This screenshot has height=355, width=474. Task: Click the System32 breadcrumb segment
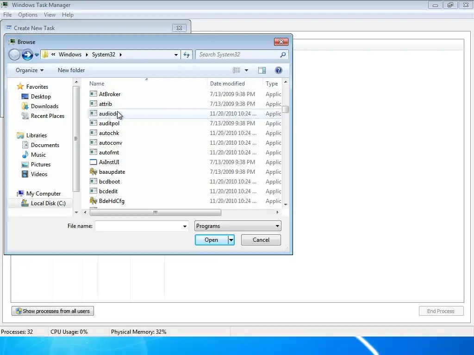pyautogui.click(x=103, y=55)
